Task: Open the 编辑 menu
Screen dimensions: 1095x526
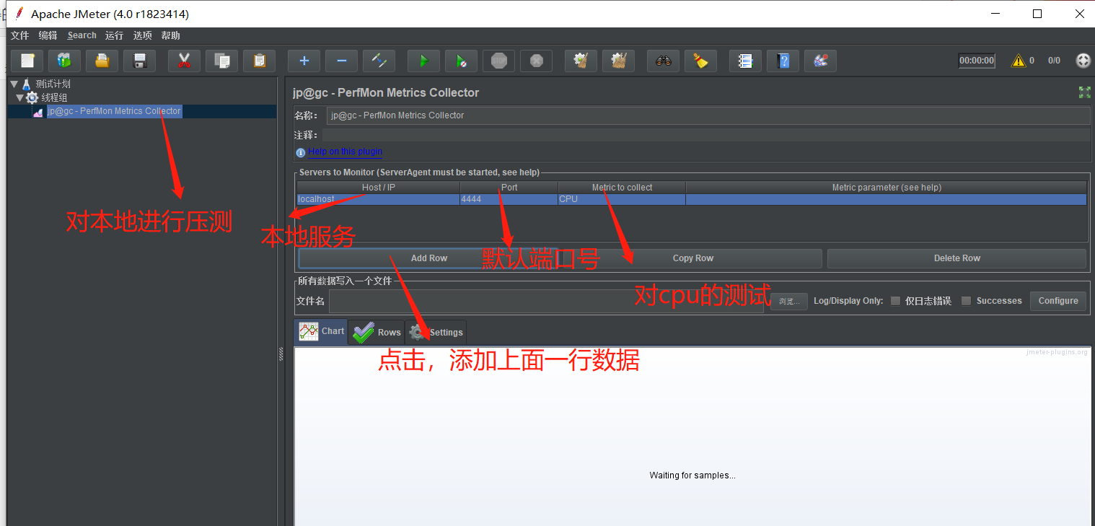Action: pos(48,35)
